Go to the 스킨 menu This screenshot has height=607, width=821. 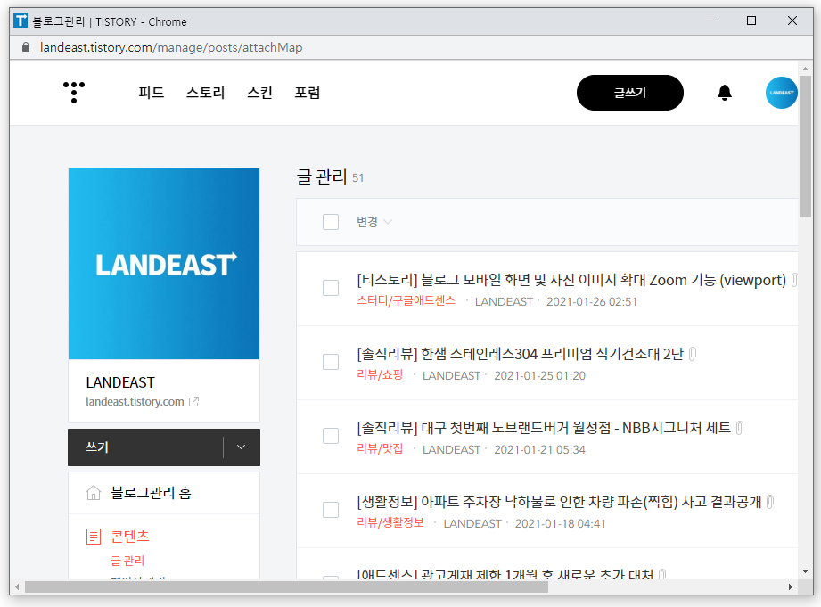(x=259, y=93)
